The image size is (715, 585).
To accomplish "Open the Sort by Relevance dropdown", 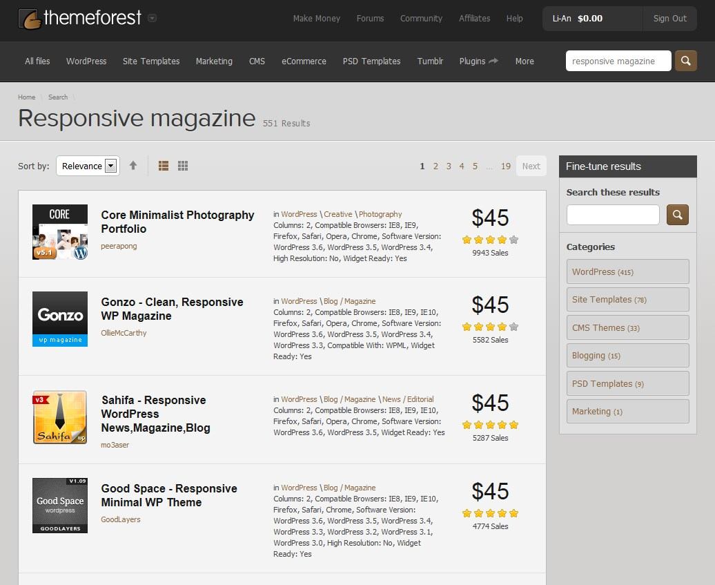I will click(88, 166).
